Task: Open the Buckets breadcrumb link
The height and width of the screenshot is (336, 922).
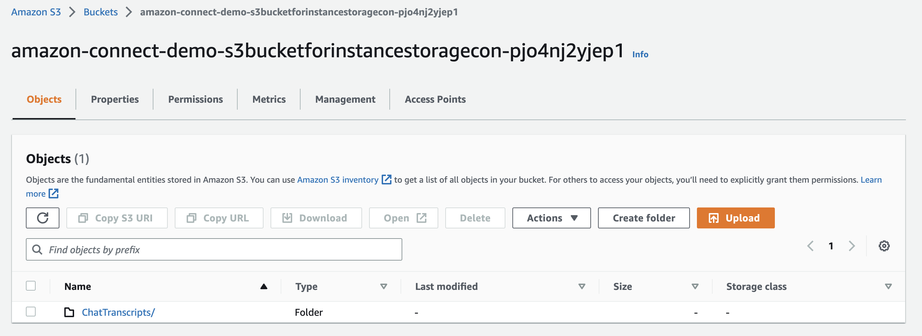Action: click(101, 12)
